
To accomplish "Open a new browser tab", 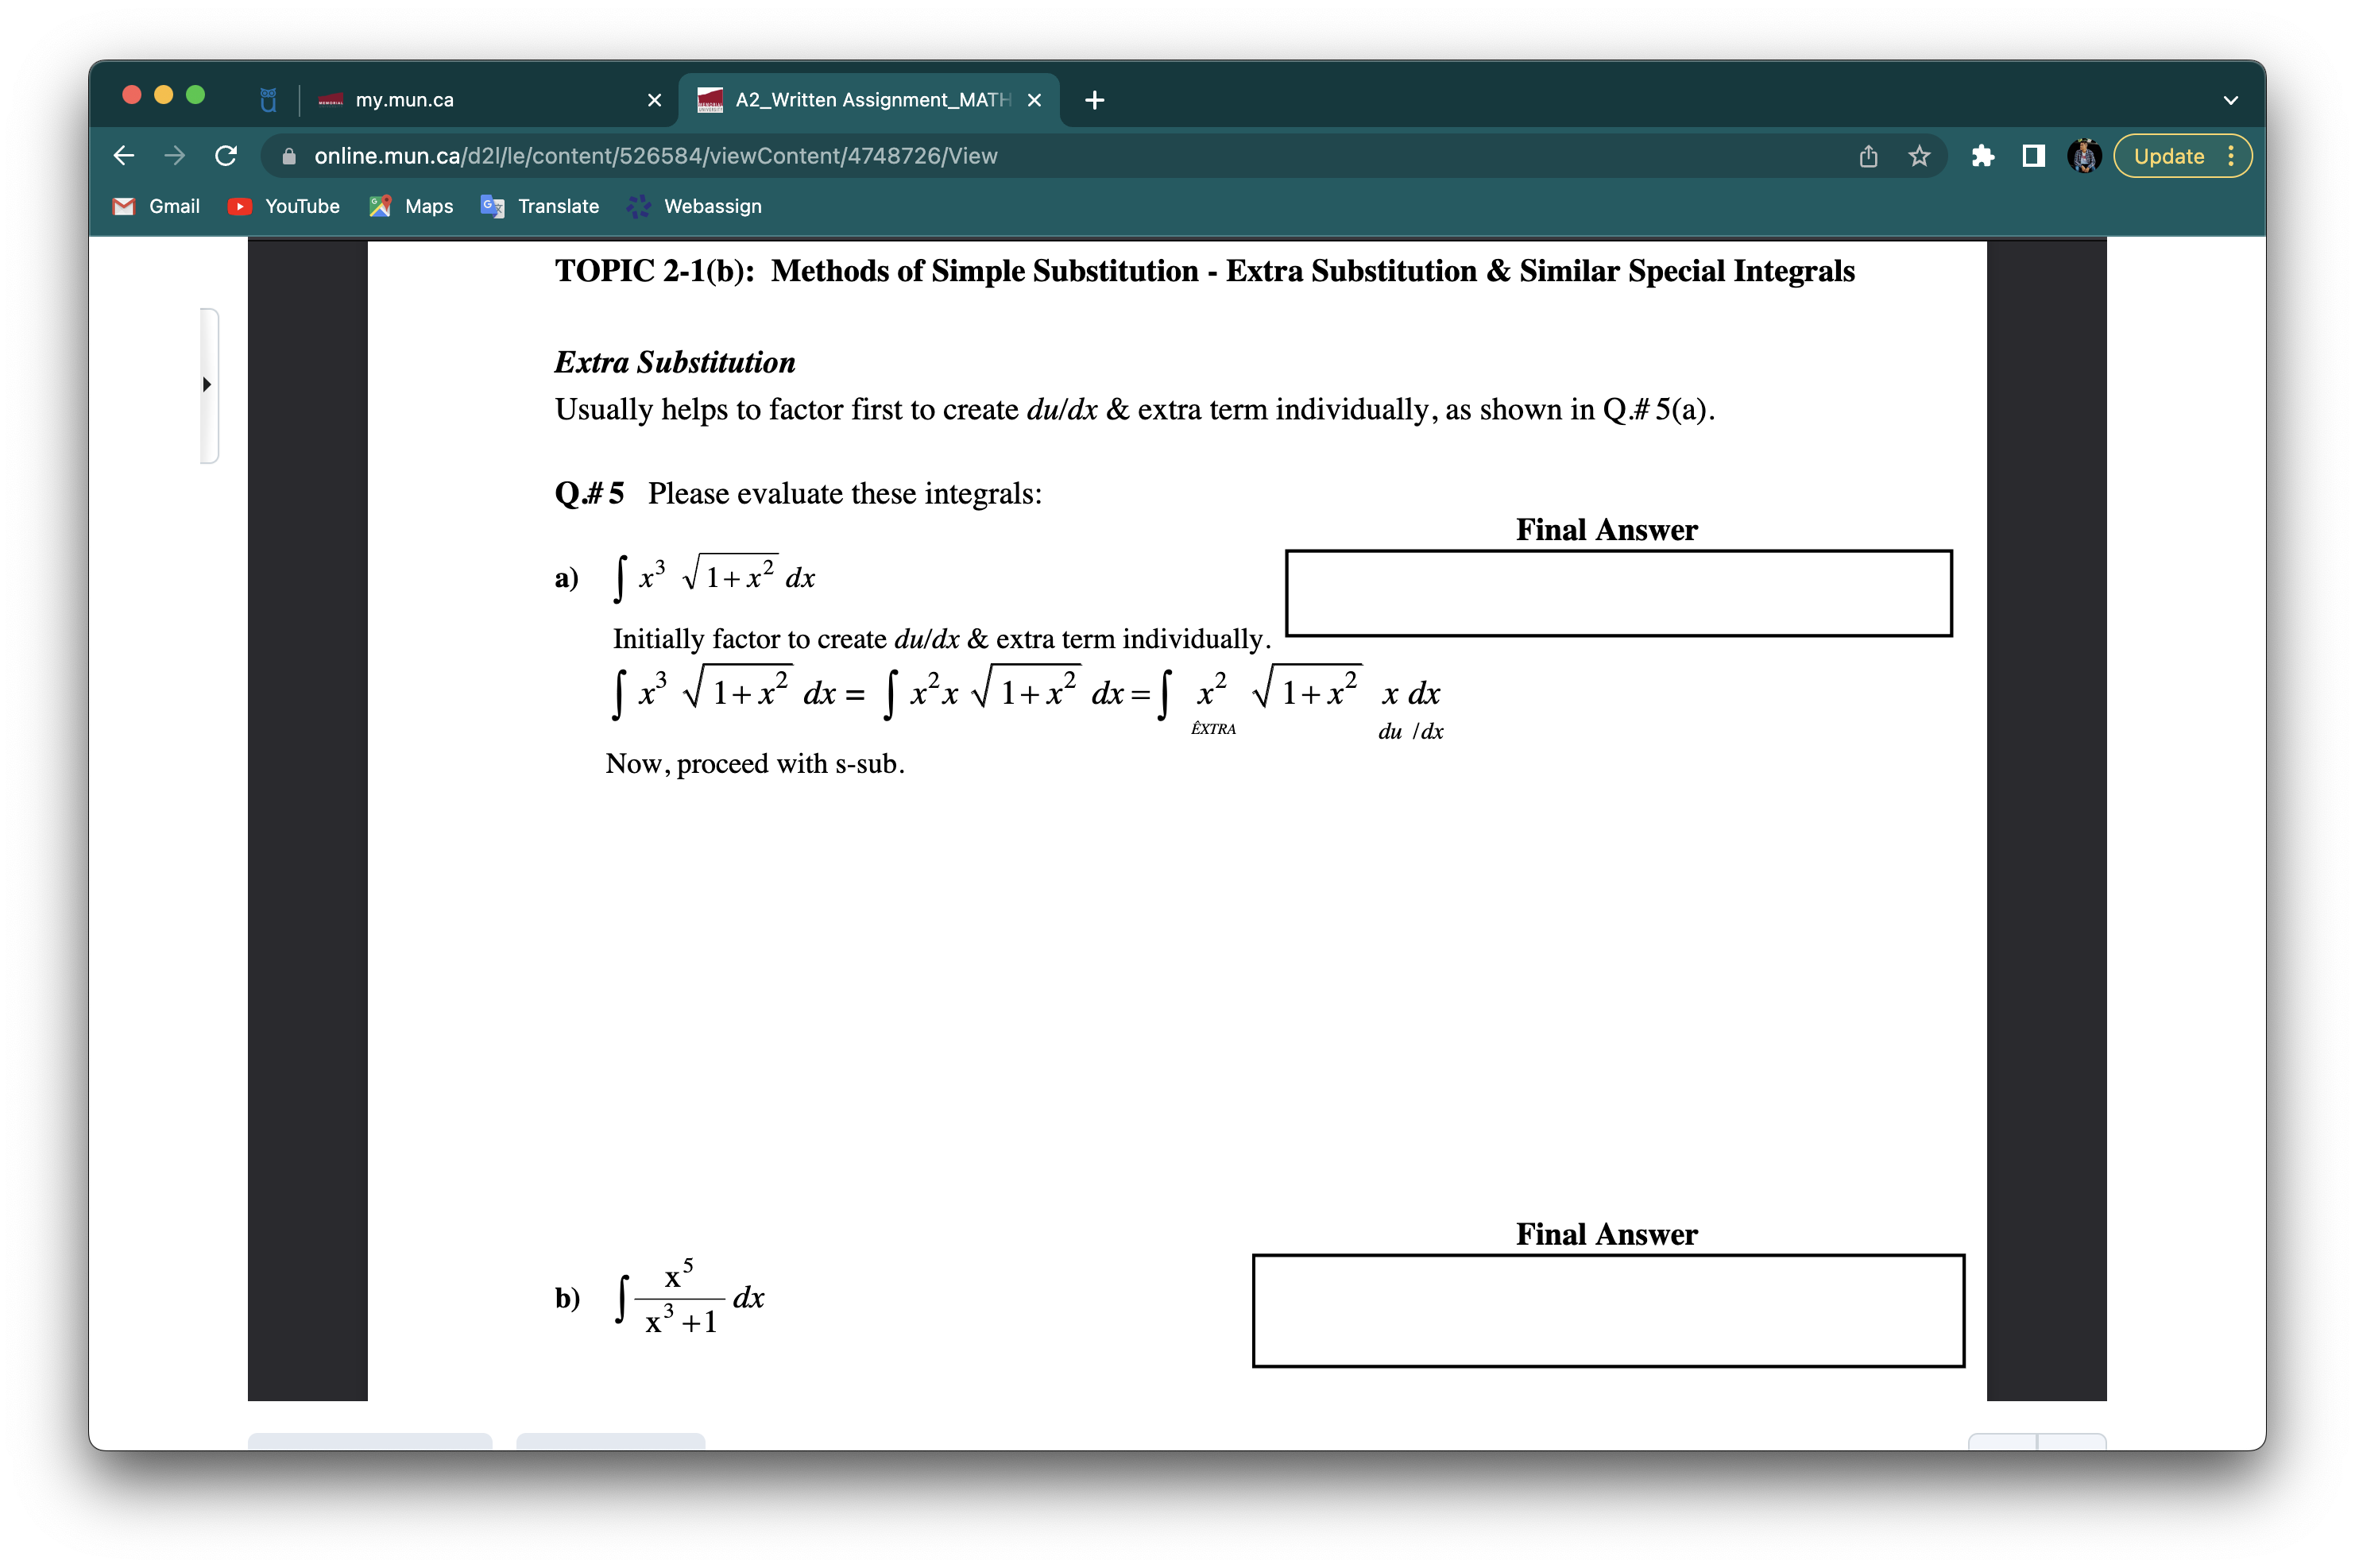I will coord(1093,99).
